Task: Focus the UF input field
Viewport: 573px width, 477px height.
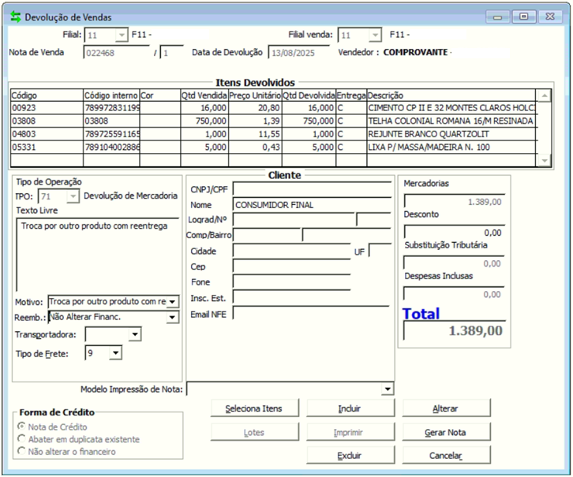Action: (x=380, y=251)
